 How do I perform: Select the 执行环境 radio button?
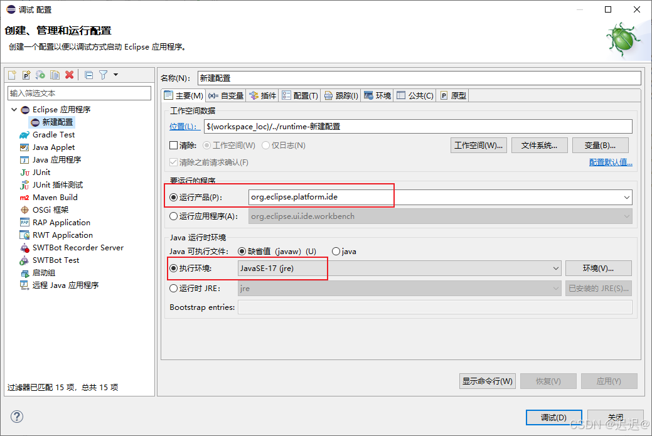pos(174,268)
